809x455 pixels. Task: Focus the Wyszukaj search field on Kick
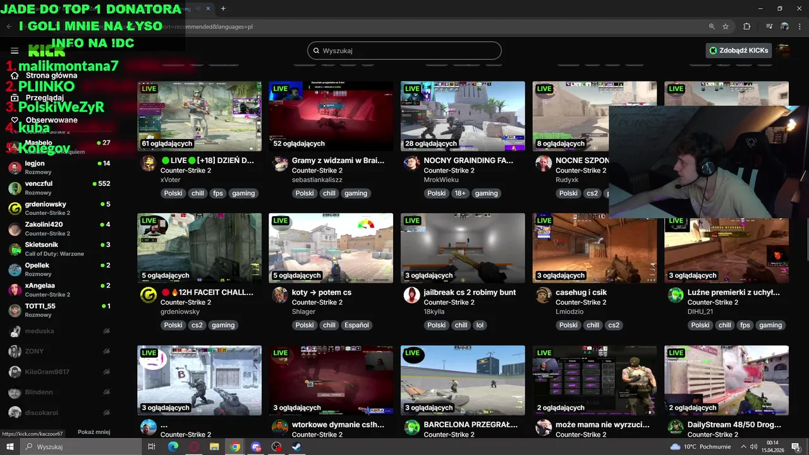(404, 51)
